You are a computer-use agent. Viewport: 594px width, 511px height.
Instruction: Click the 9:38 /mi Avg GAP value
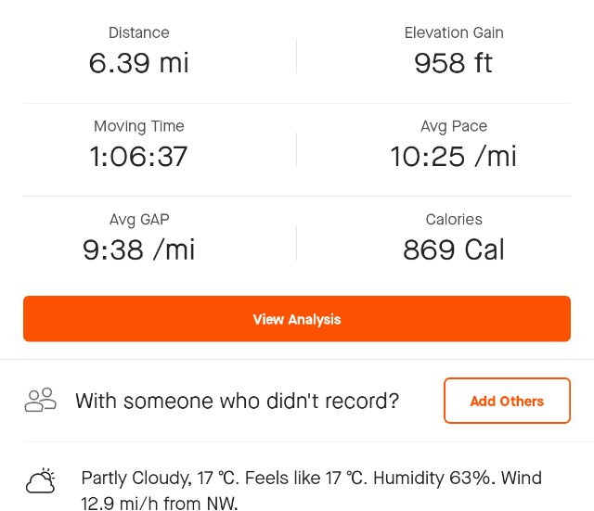(138, 249)
